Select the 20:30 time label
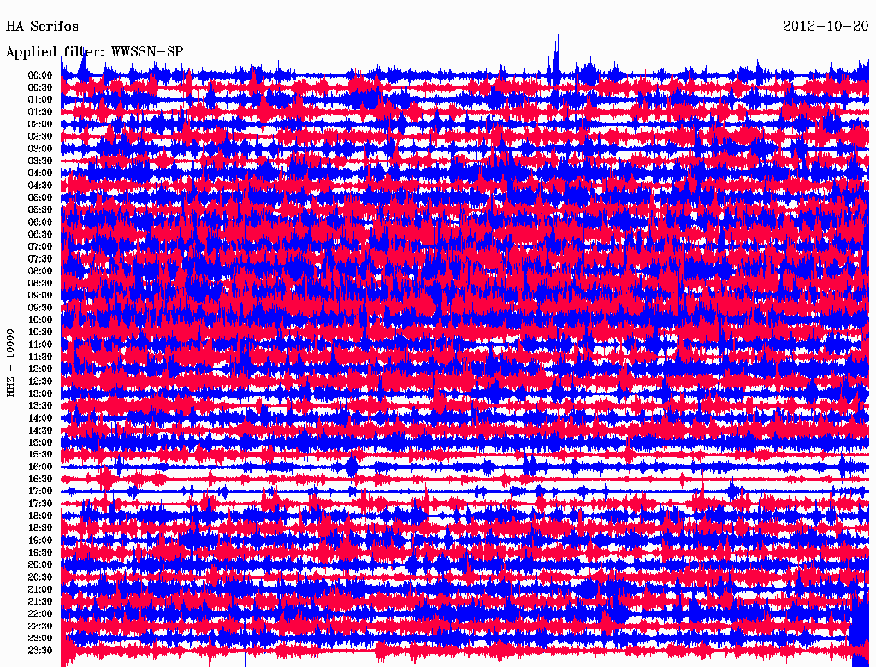Screen dimensions: 876x667 click(x=40, y=577)
